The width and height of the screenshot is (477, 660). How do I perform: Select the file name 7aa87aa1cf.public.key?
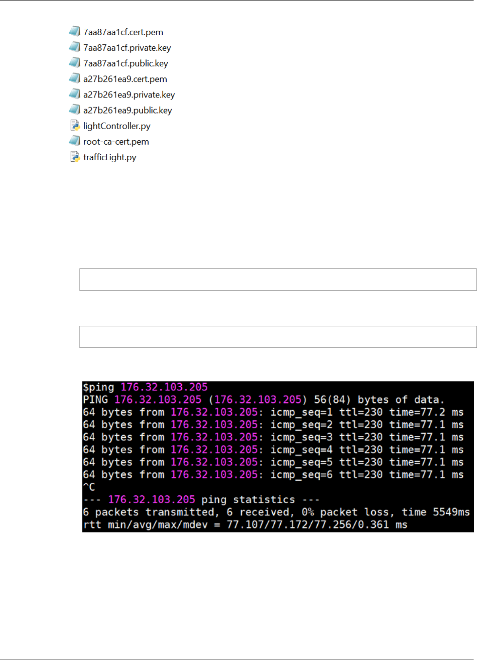(126, 63)
